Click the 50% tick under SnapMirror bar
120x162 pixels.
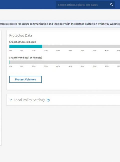click(x=70, y=66)
